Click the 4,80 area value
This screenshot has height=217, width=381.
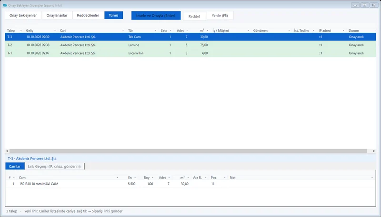tap(205, 53)
